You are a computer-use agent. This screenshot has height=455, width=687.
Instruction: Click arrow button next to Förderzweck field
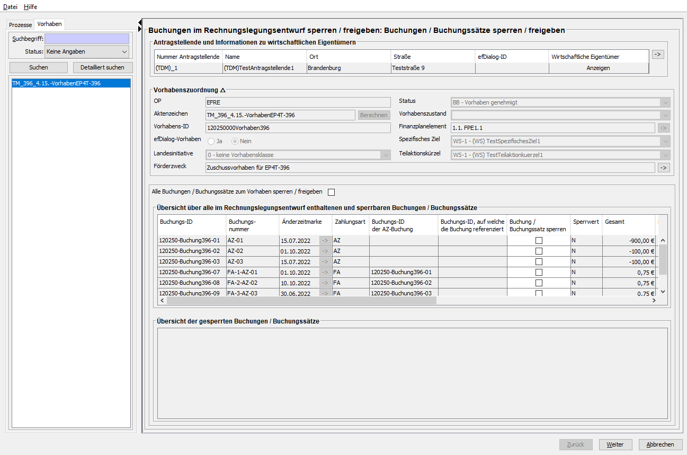point(663,168)
